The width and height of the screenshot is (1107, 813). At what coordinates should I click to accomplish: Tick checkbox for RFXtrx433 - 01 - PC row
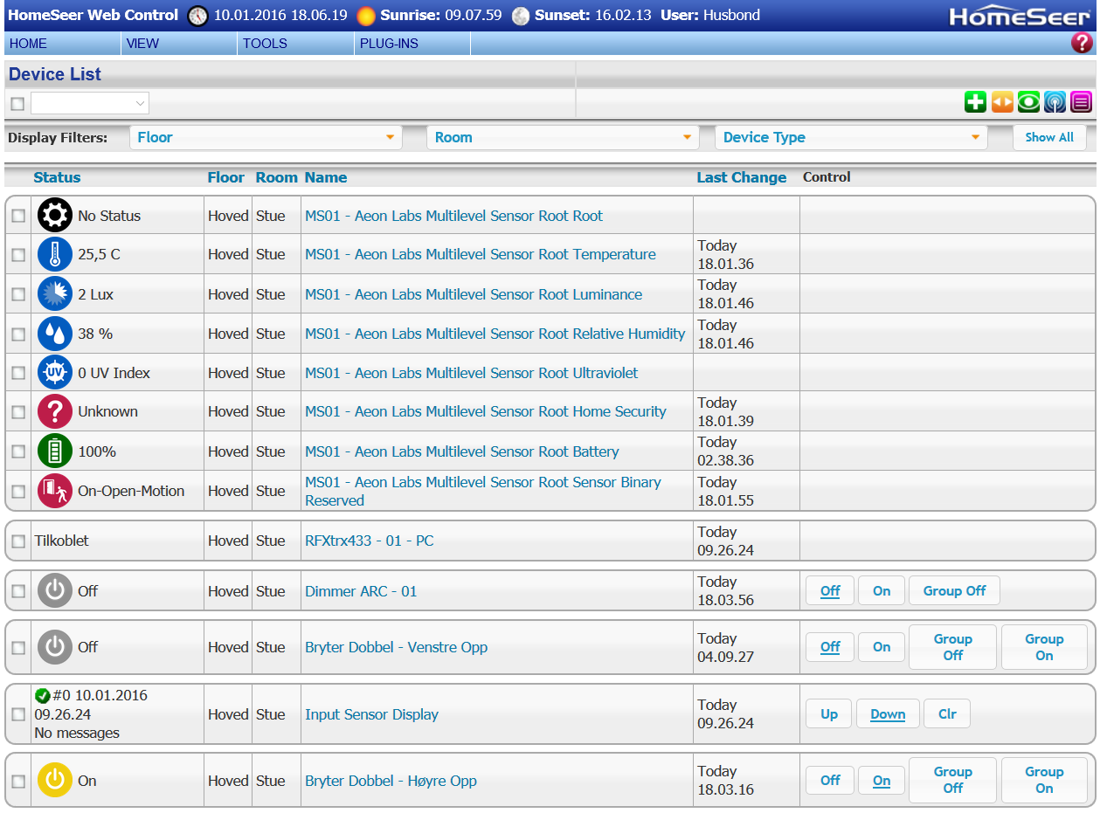pos(18,541)
